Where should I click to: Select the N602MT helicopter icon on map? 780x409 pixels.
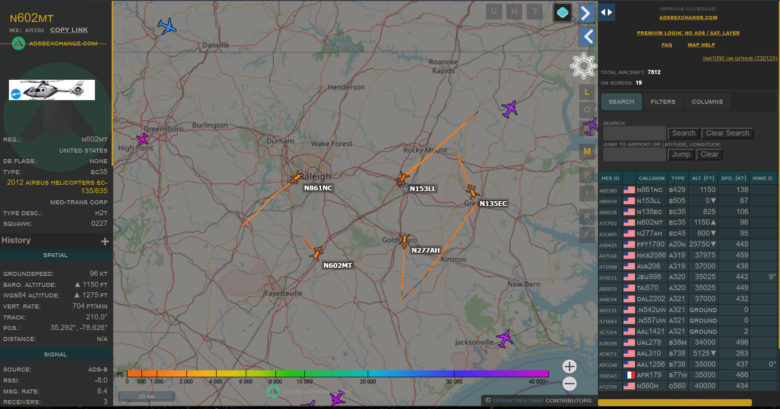coord(316,253)
